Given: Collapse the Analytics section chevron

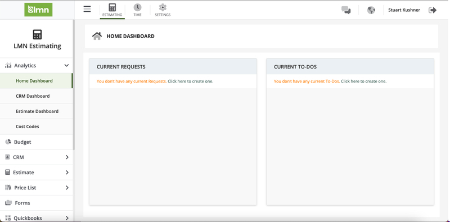Looking at the screenshot, I should 66,65.
